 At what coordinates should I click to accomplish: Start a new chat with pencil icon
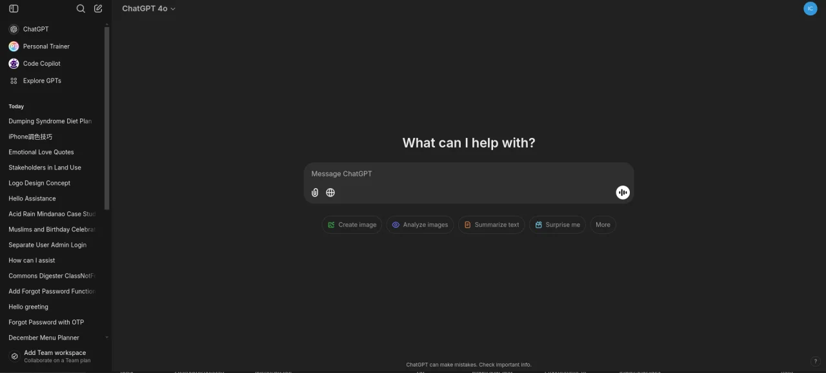point(98,9)
